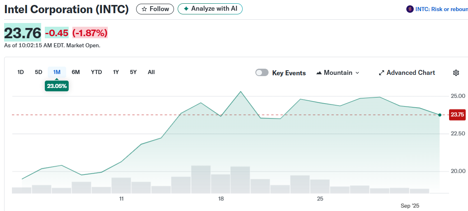
Task: Click the star icon in Follow button
Action: pos(144,9)
